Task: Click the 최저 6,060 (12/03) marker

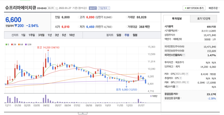Action: [x=127, y=89]
